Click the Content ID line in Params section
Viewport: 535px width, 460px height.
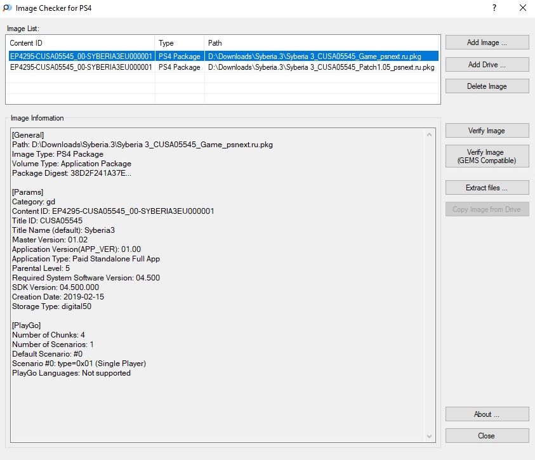click(113, 211)
